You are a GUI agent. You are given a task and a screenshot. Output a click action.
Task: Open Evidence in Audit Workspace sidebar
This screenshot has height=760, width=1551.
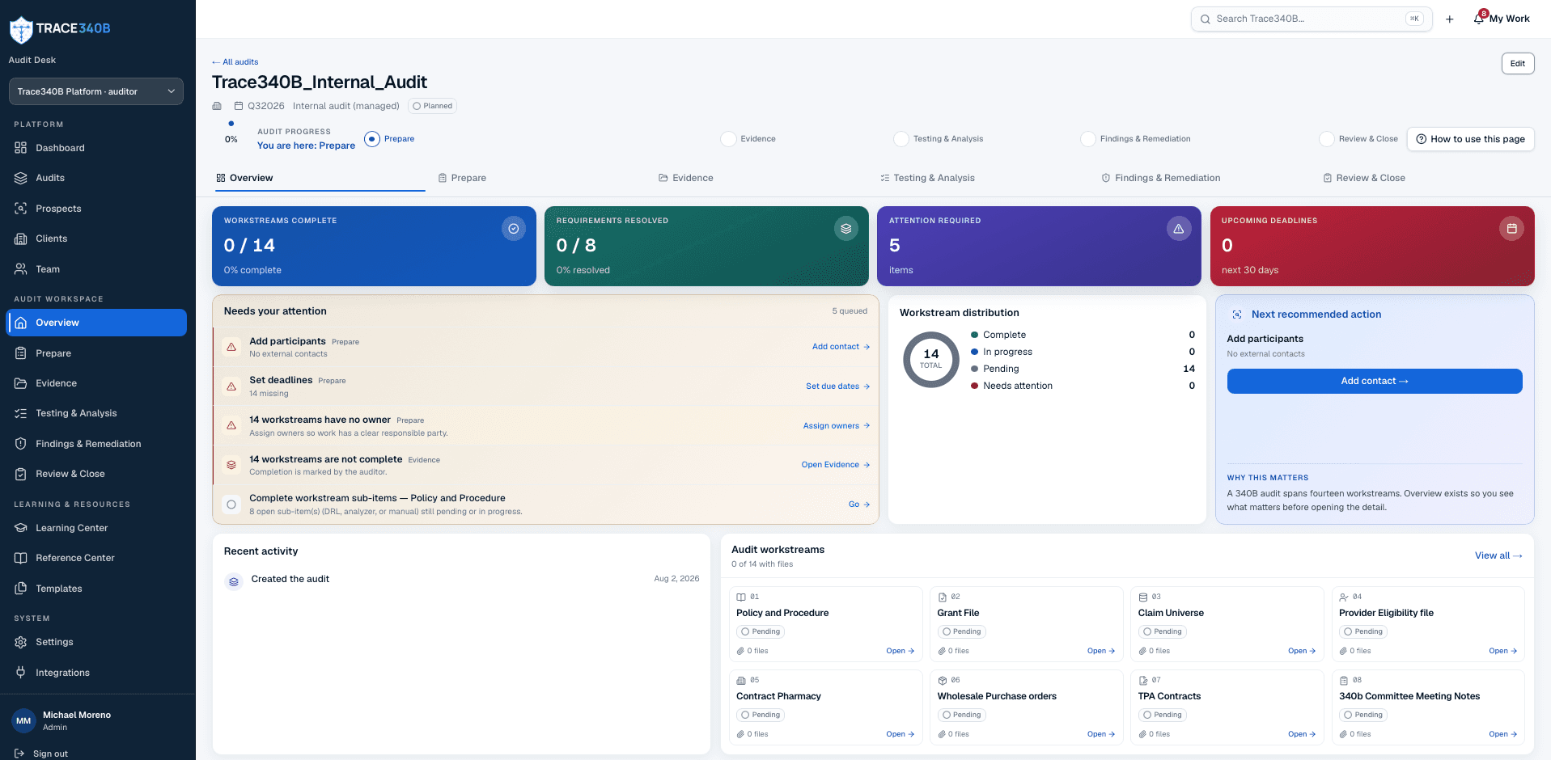[x=97, y=383]
